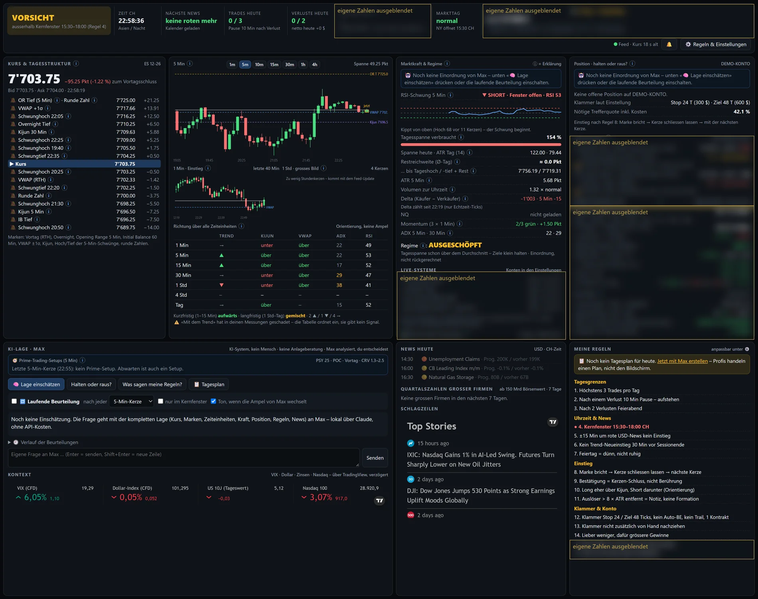758x599 pixels.
Task: Open the Tagesplan button
Action: coord(209,385)
